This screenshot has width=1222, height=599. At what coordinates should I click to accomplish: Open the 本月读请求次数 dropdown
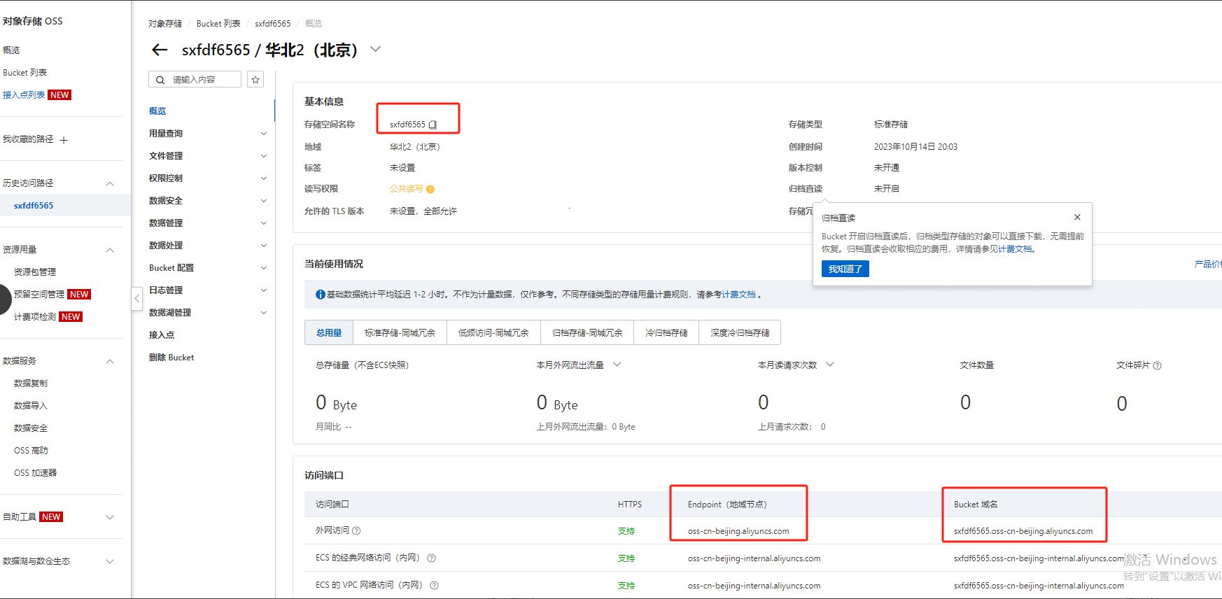pyautogui.click(x=830, y=365)
